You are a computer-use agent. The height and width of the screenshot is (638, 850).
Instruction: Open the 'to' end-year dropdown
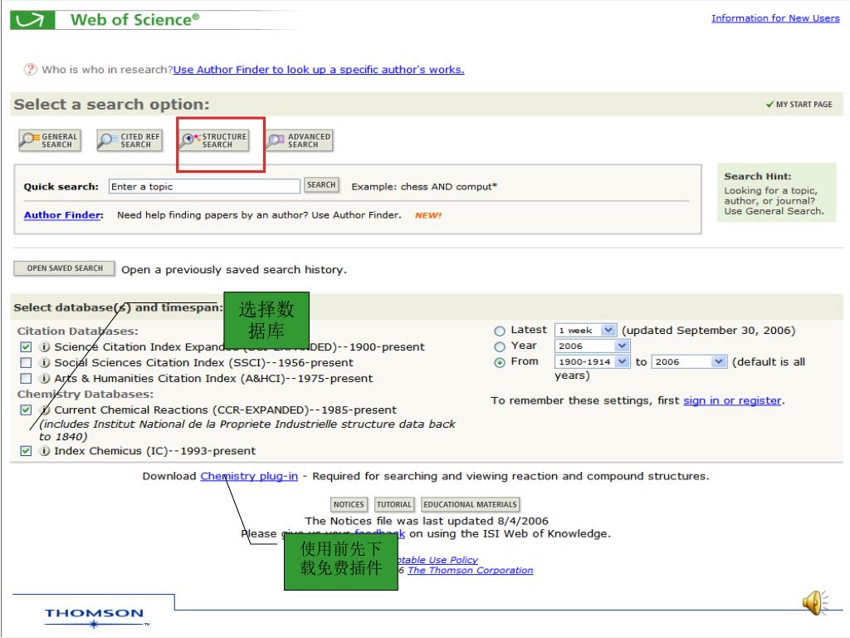[x=689, y=361]
